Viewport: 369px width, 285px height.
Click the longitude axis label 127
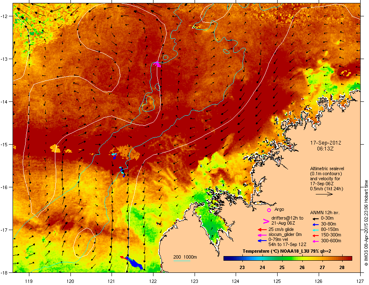360,281
